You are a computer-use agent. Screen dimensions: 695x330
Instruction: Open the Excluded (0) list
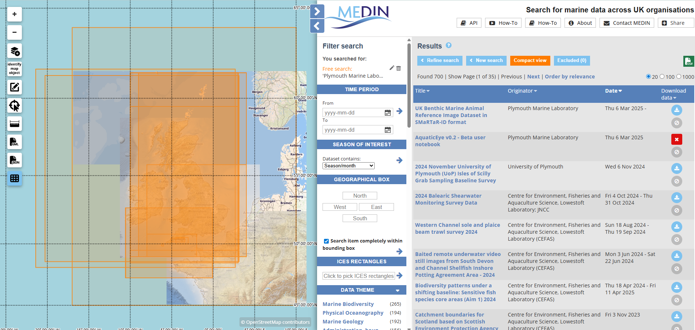coord(572,61)
